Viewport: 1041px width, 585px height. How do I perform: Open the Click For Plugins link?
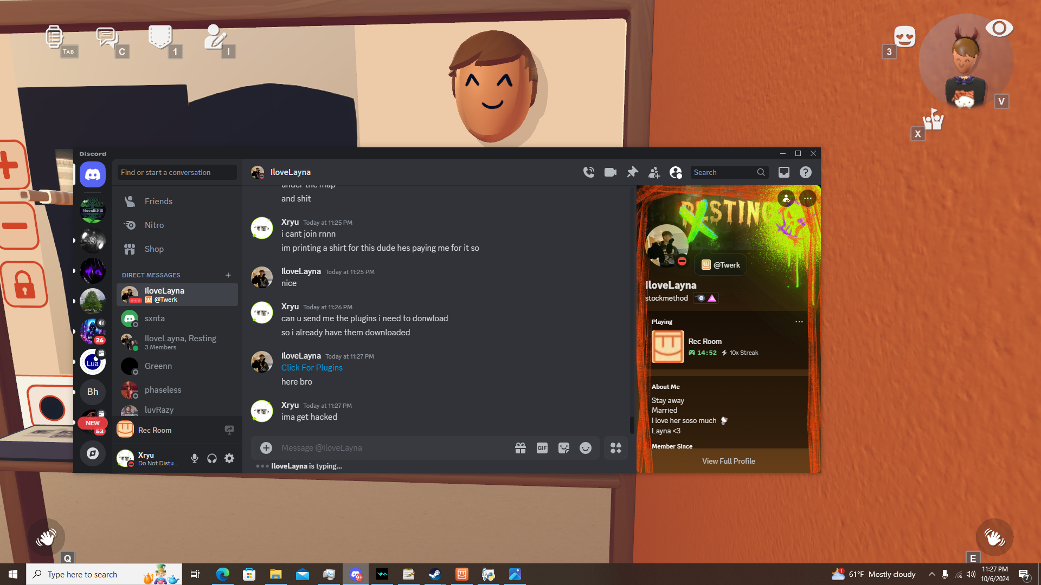[x=312, y=368]
